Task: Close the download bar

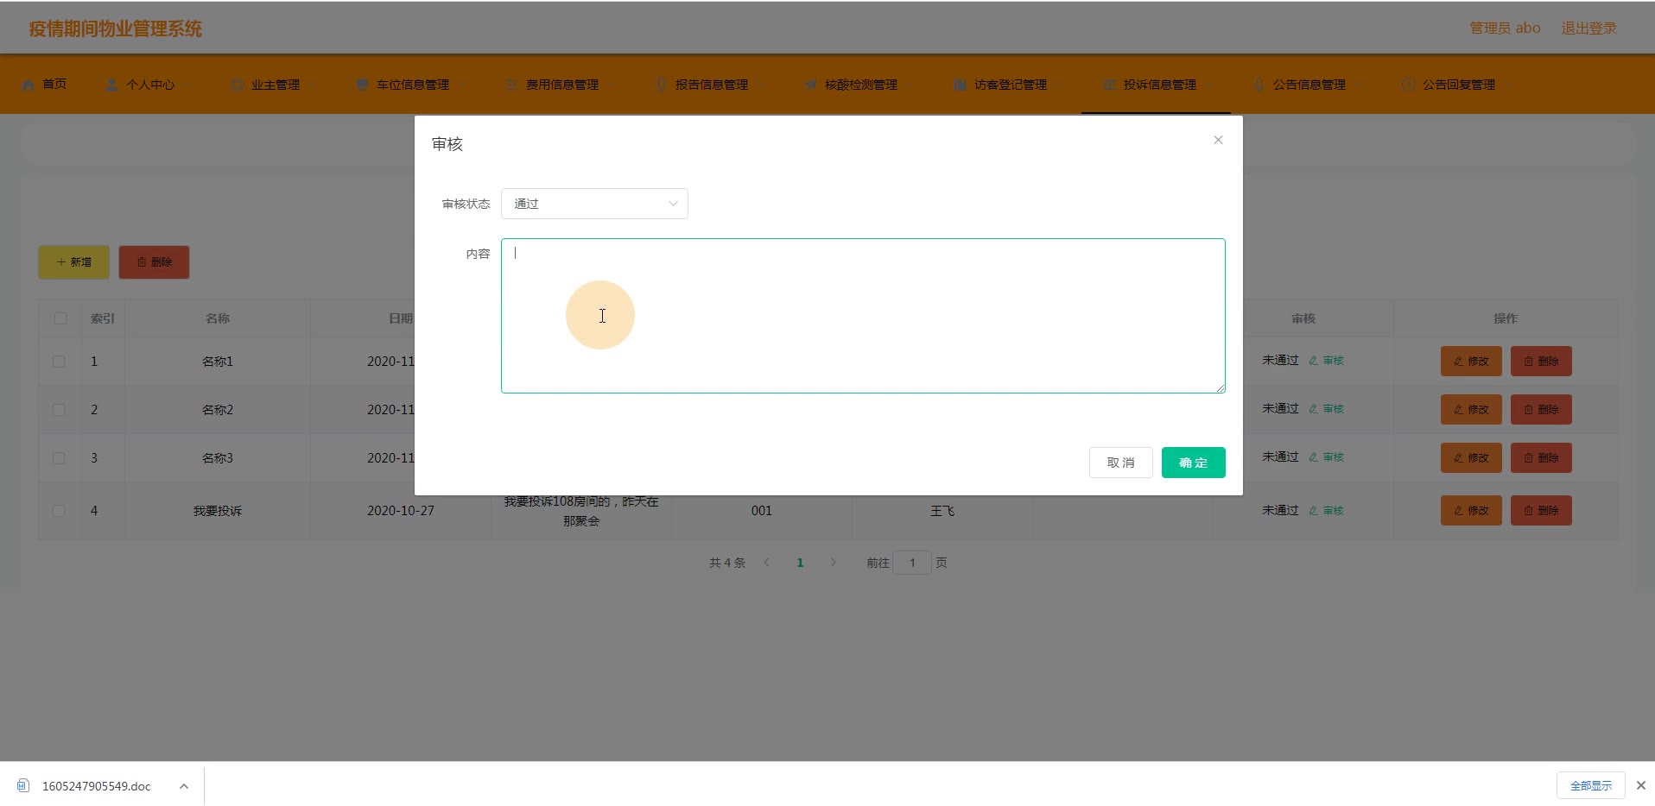Action: [x=1641, y=786]
